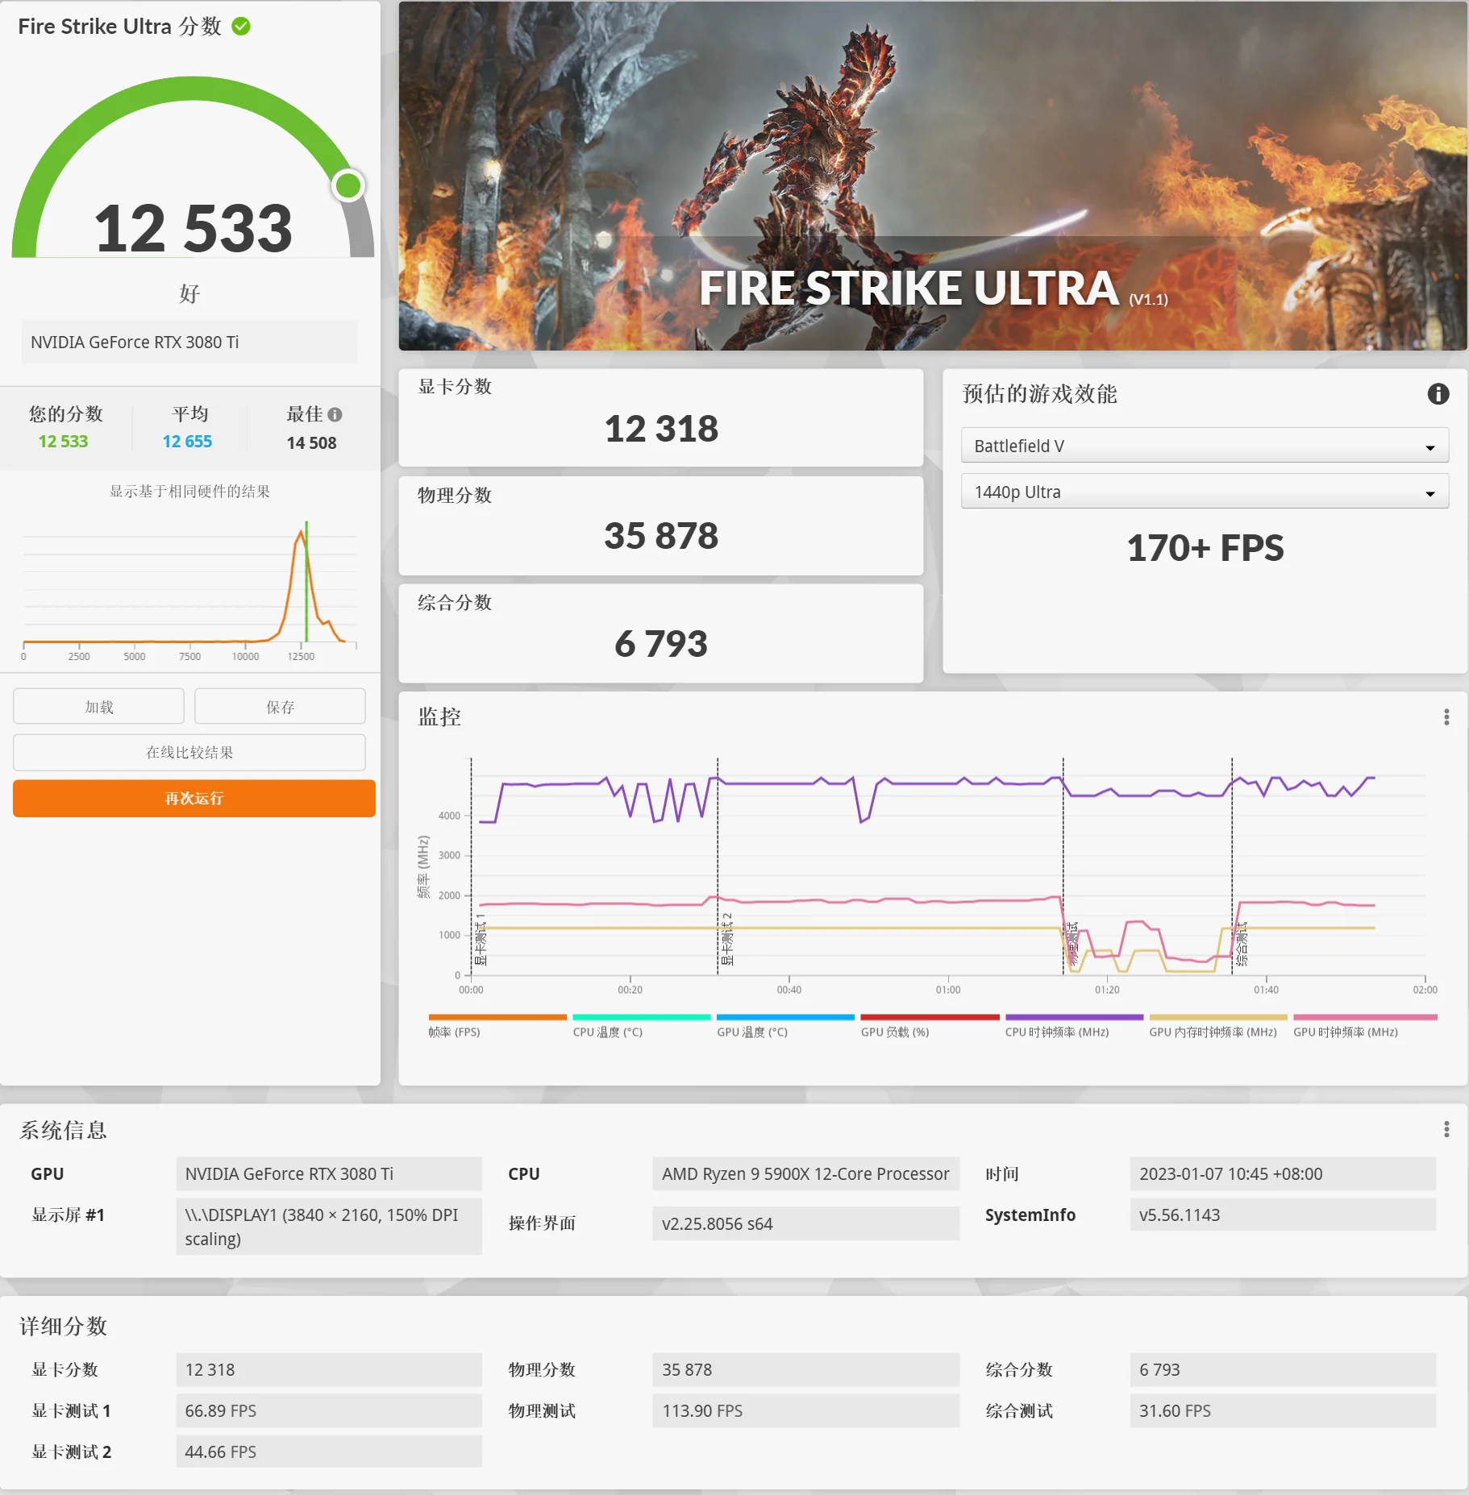The width and height of the screenshot is (1469, 1495).
Task: Click the 保存 (save) button
Action: click(x=280, y=707)
